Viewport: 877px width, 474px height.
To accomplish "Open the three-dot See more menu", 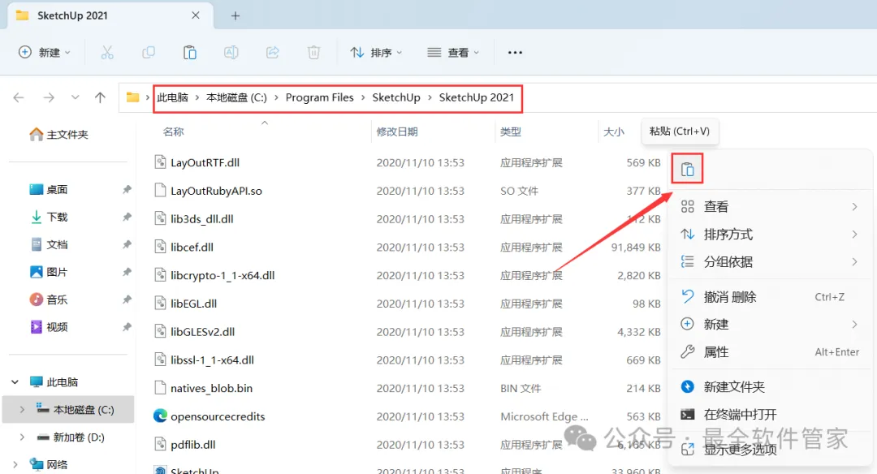I will pos(515,53).
